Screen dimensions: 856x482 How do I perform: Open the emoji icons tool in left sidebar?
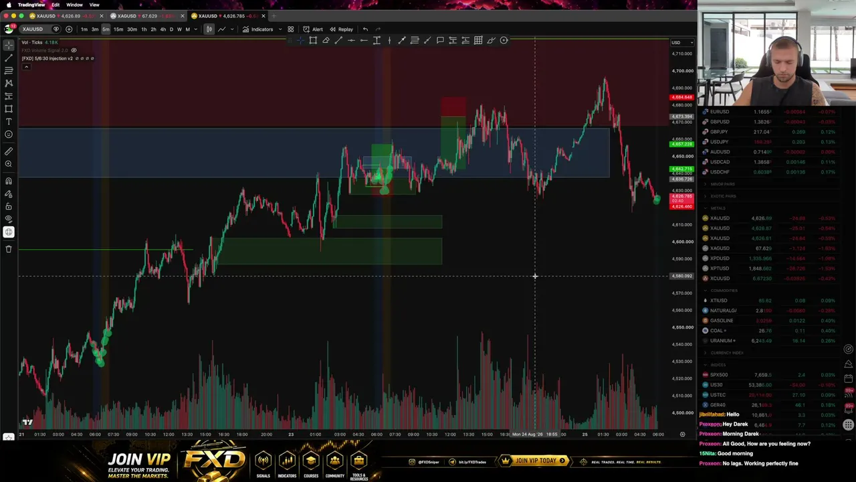[9, 134]
